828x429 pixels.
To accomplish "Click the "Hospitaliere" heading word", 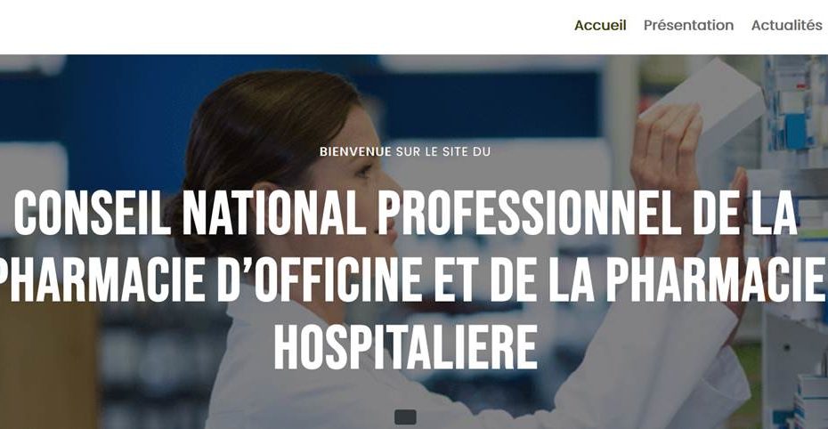I will click(406, 347).
